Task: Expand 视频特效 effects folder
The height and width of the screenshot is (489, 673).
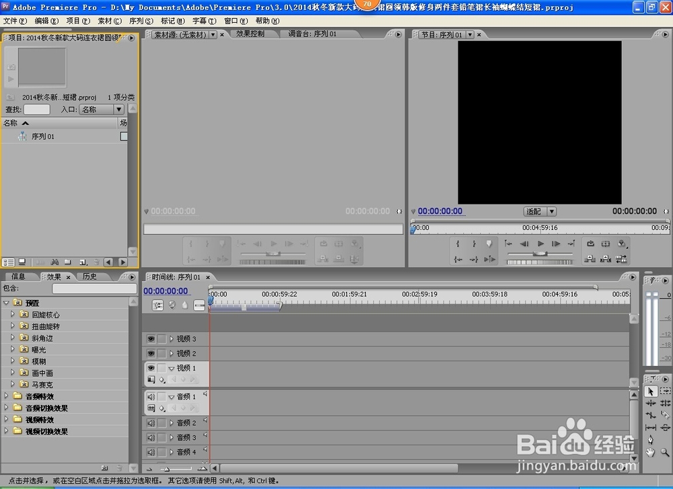Action: pos(6,419)
